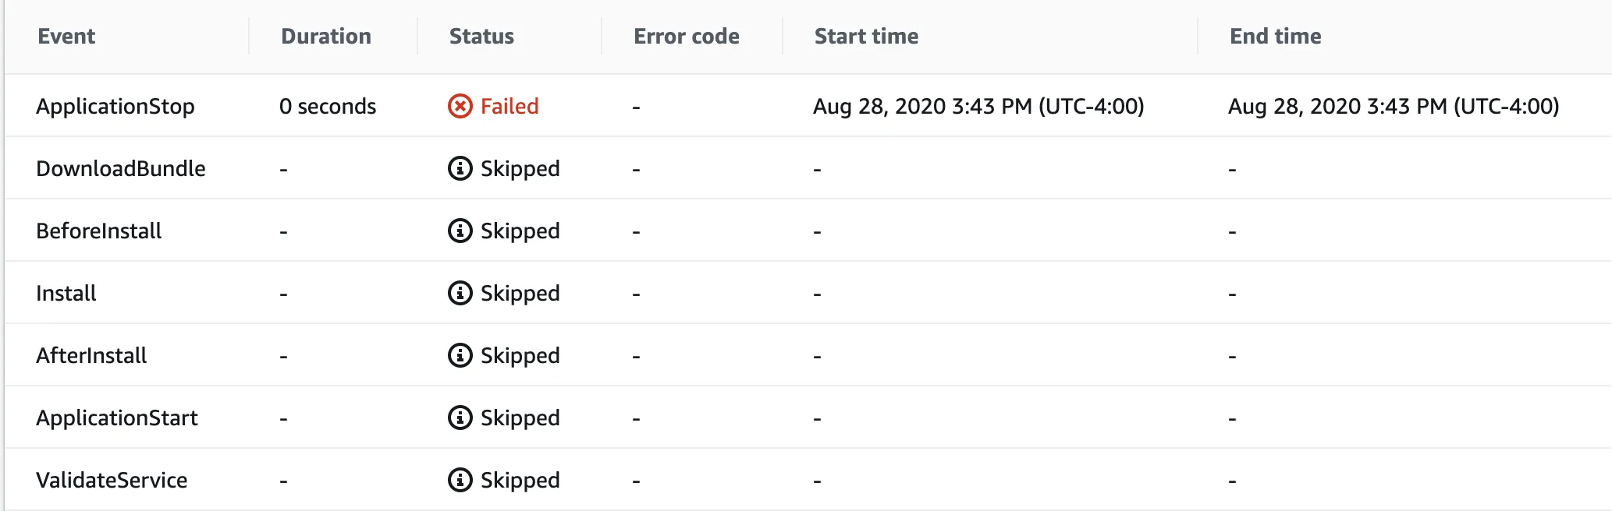Click the ApplicationStop start time value

(x=978, y=107)
